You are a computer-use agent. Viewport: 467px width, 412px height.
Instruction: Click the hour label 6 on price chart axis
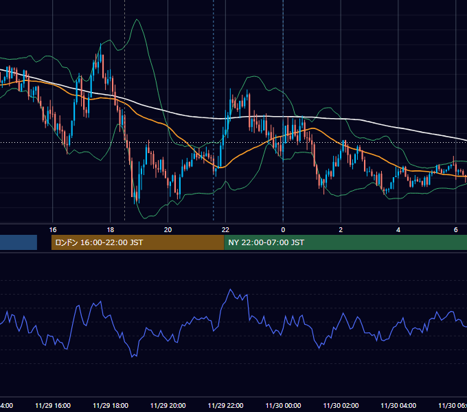tap(456, 230)
